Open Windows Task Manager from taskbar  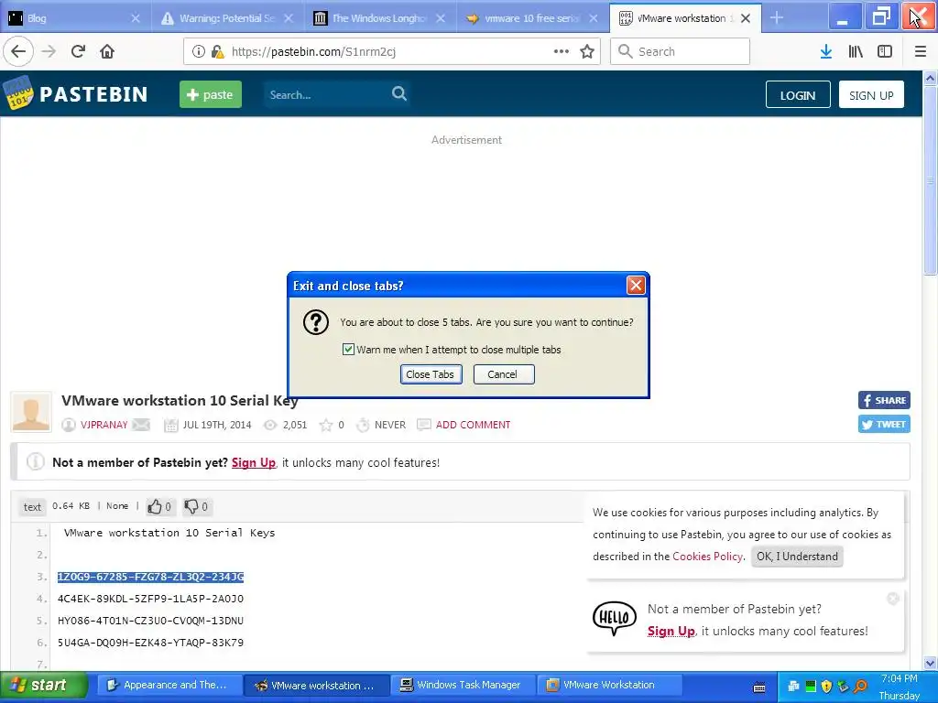(x=461, y=685)
